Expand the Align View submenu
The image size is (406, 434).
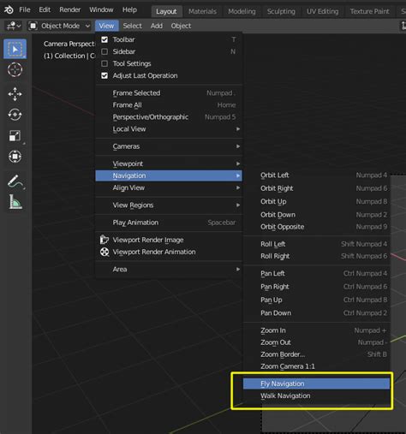169,187
